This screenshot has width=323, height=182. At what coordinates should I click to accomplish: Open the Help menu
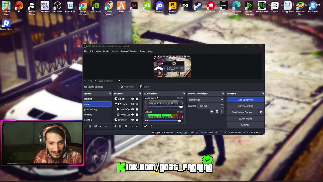coord(150,51)
